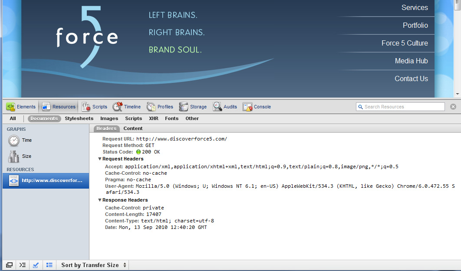Collapse the Response Headers section
Image resolution: width=461 pixels, height=271 pixels.
click(100, 200)
